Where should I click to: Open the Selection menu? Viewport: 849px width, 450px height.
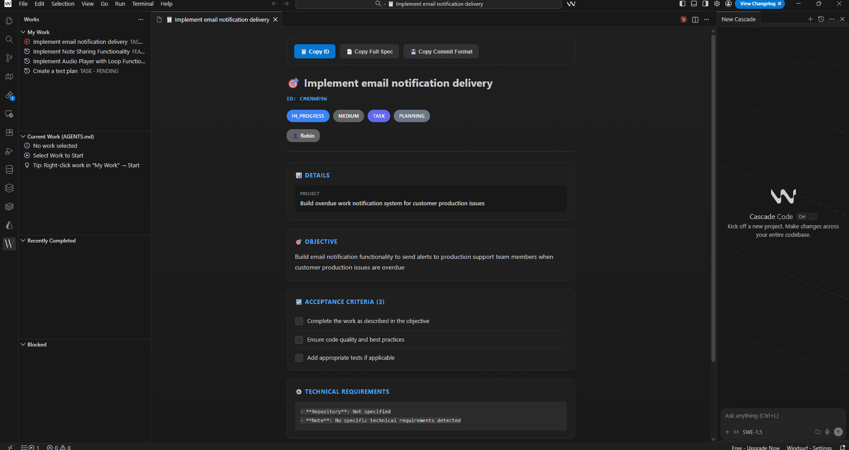63,4
